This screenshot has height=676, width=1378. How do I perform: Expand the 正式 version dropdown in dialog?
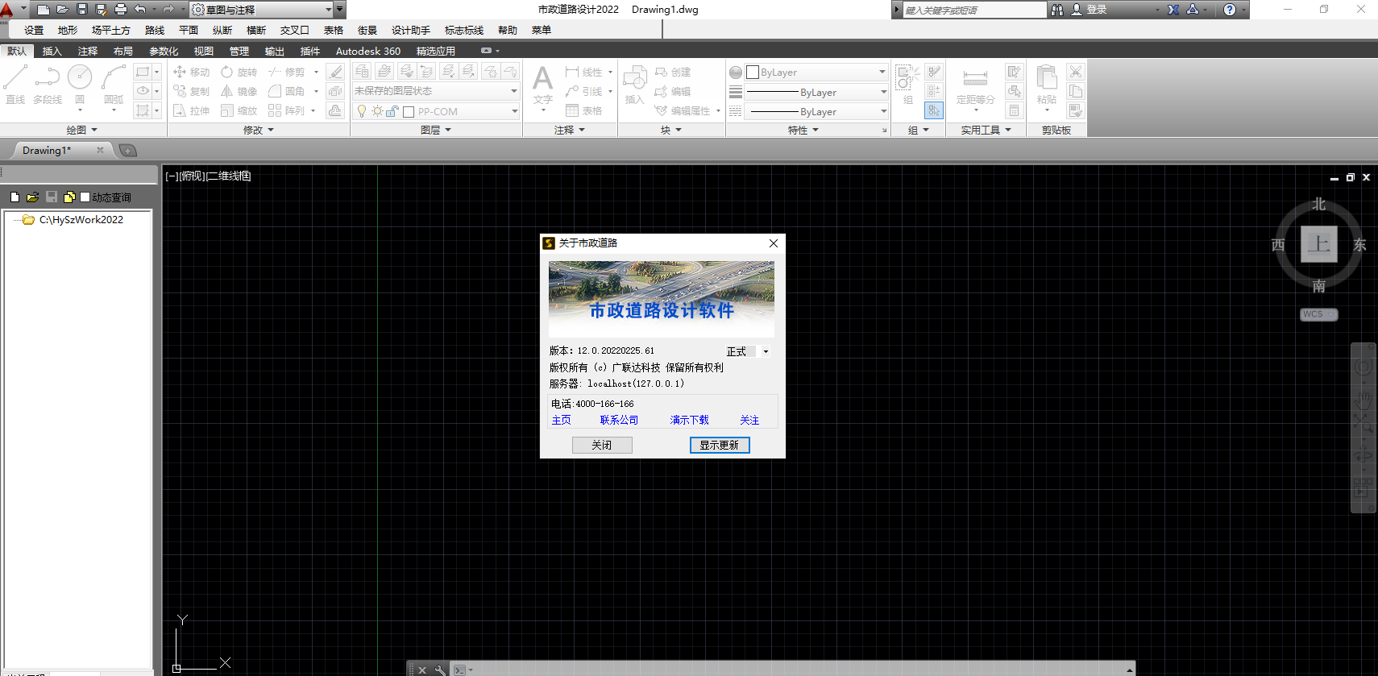pyautogui.click(x=765, y=351)
